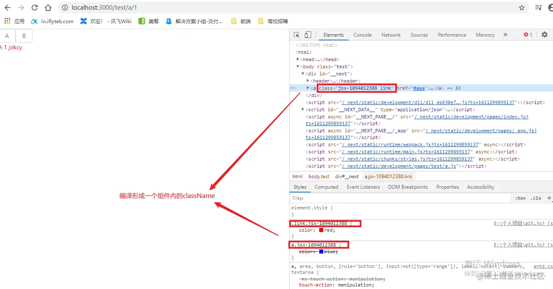Switch to the Accessibility subtab
Viewport: 553px width, 289px height.
coord(480,187)
